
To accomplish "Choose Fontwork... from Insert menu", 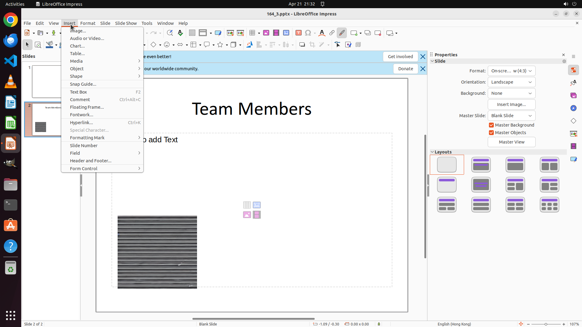I will coord(82,115).
